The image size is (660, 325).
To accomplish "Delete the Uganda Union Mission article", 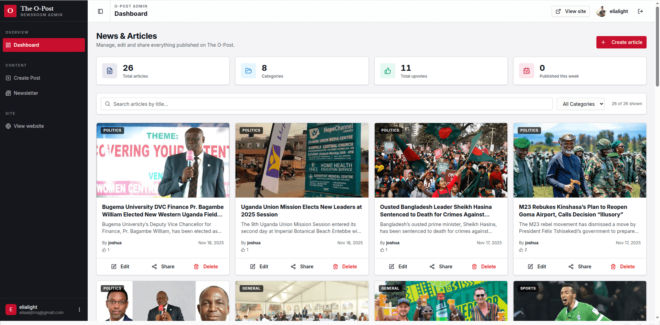I will pyautogui.click(x=345, y=267).
